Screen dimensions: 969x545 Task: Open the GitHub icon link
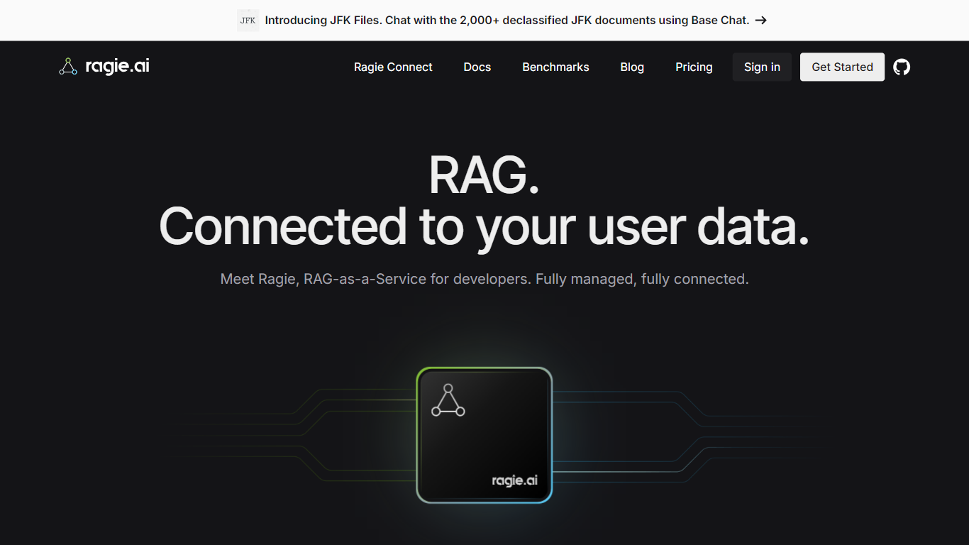point(902,67)
